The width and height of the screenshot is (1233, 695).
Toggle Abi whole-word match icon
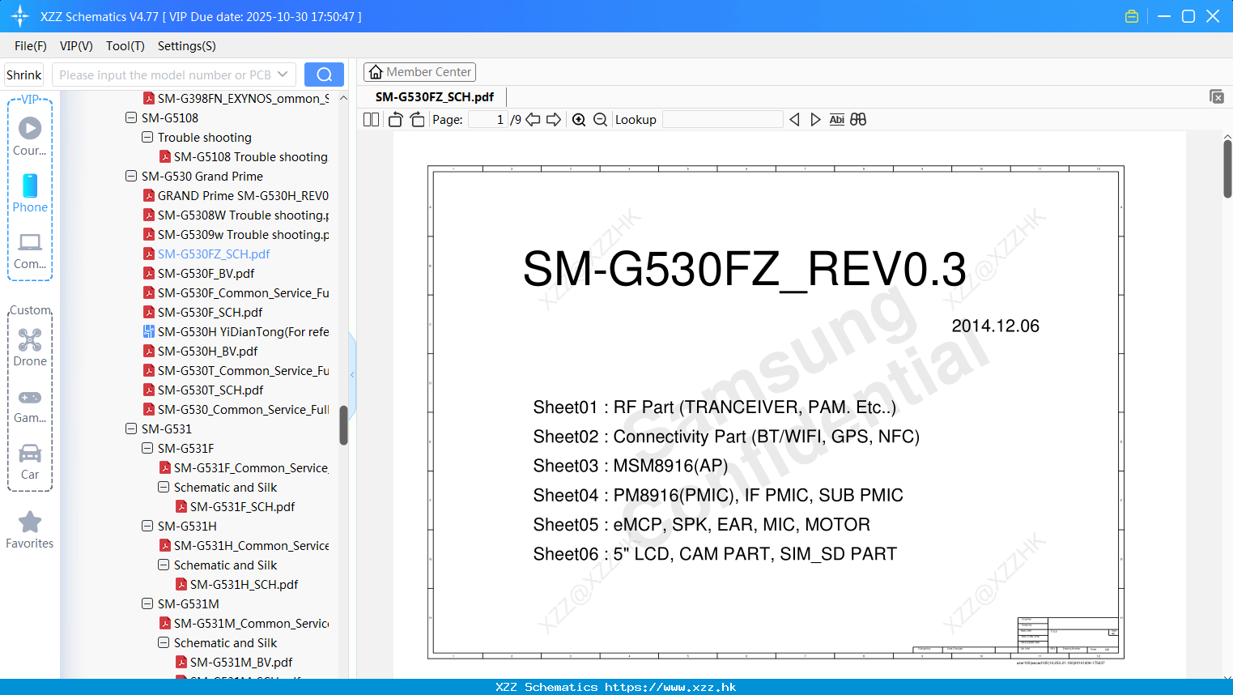pos(836,119)
